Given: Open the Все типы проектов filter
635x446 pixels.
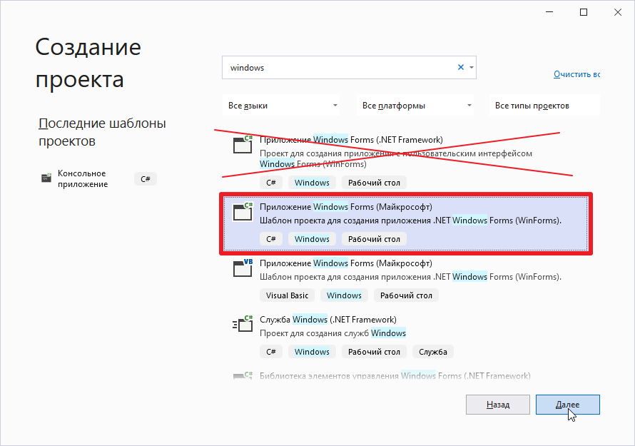Looking at the screenshot, I should pos(545,106).
